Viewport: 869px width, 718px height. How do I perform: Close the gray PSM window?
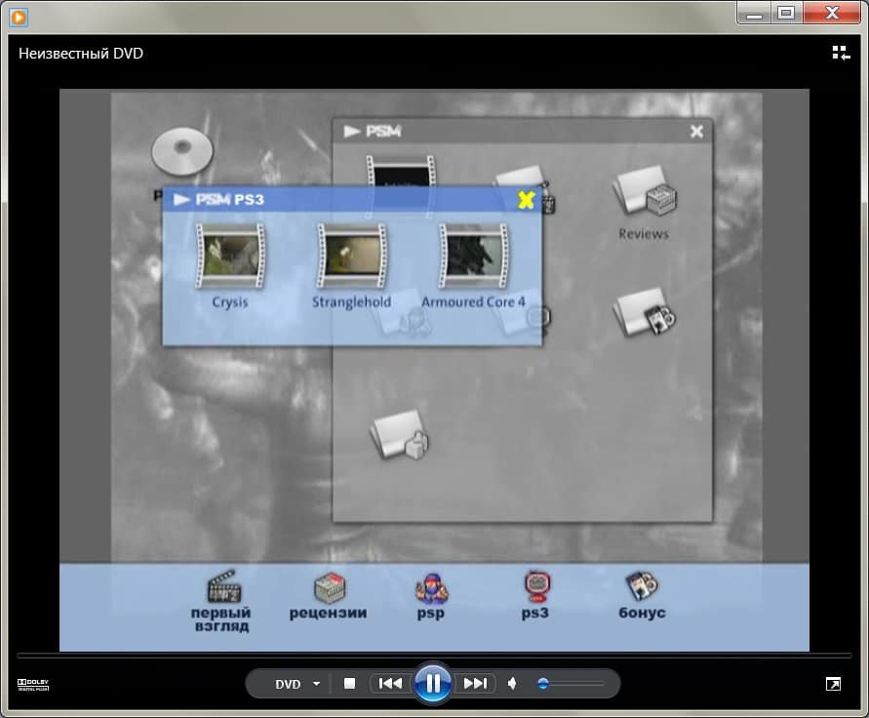696,132
